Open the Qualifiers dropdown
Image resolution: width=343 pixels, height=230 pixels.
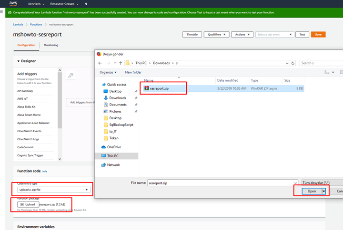(216, 35)
